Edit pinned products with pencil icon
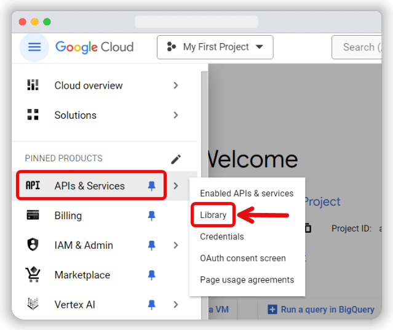This screenshot has width=393, height=330. (176, 159)
